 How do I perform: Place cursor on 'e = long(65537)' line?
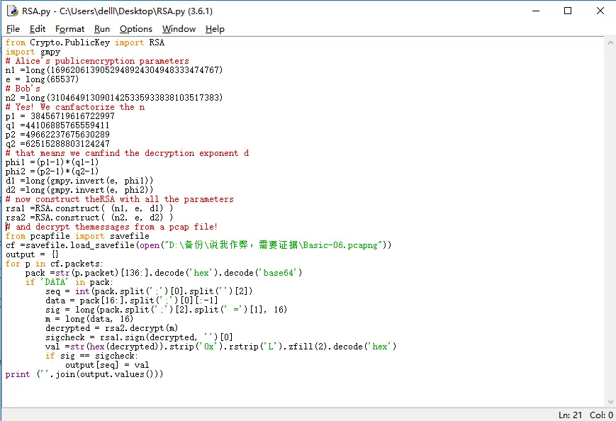tap(42, 79)
